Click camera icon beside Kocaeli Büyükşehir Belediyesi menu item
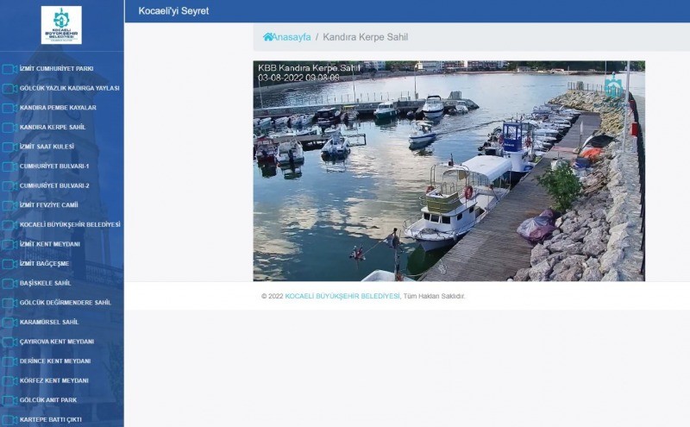 point(9,225)
